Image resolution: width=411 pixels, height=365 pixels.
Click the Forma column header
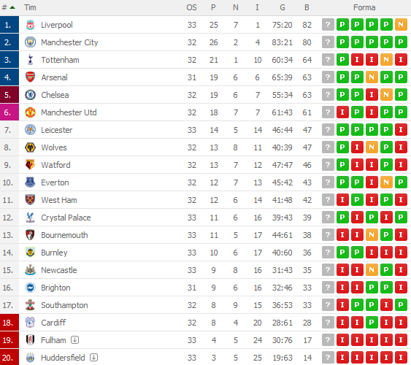click(x=364, y=7)
